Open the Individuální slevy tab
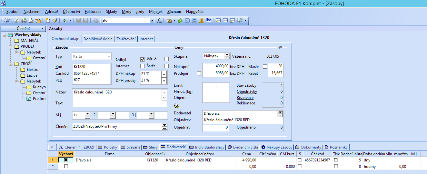427x174 pixels. pyautogui.click(x=207, y=147)
